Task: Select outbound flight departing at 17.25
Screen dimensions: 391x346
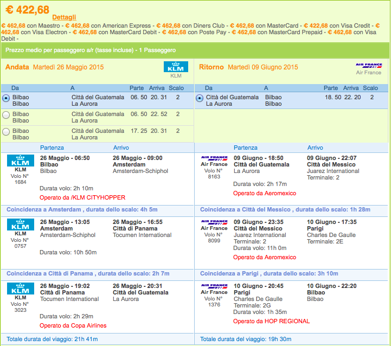Action: click(6, 132)
